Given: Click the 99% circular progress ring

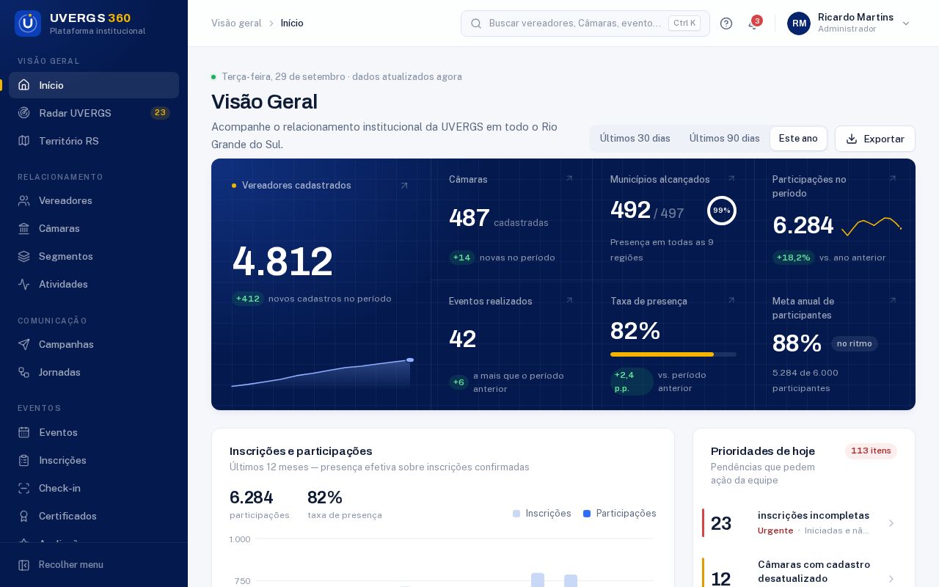Looking at the screenshot, I should 722,211.
